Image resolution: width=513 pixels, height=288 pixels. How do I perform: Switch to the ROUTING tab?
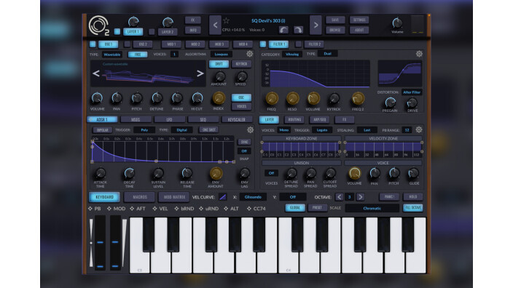click(x=294, y=119)
